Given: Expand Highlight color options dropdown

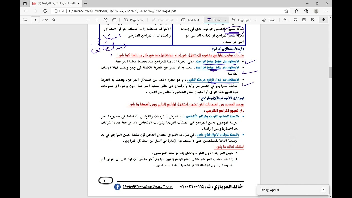Looking at the screenshot, I should (256, 20).
